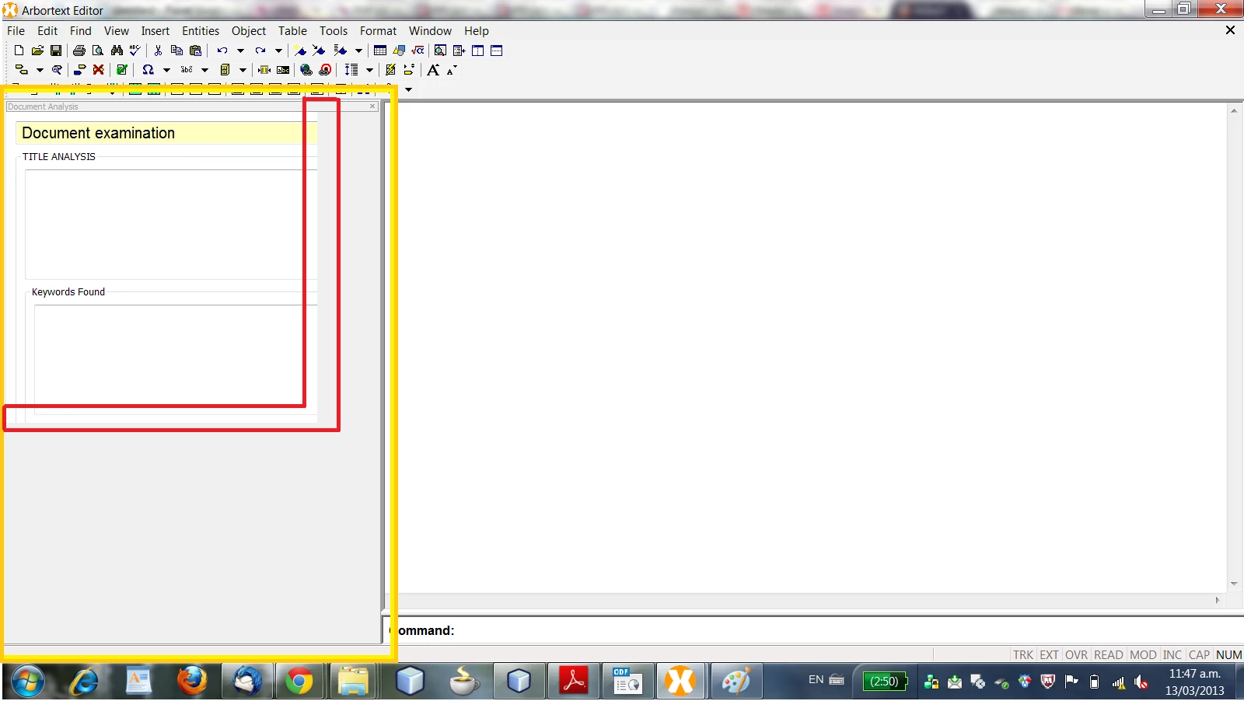Click the yellow document icon in toolbar
The height and width of the screenshot is (701, 1244).
225,69
